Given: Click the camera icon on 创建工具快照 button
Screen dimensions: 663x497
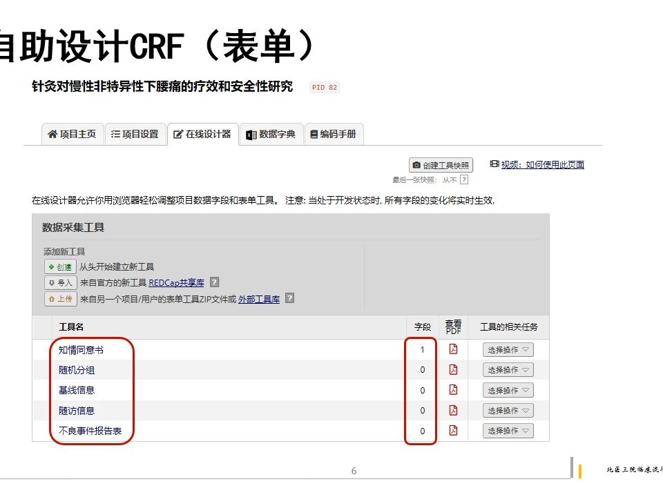Looking at the screenshot, I should coord(417,164).
